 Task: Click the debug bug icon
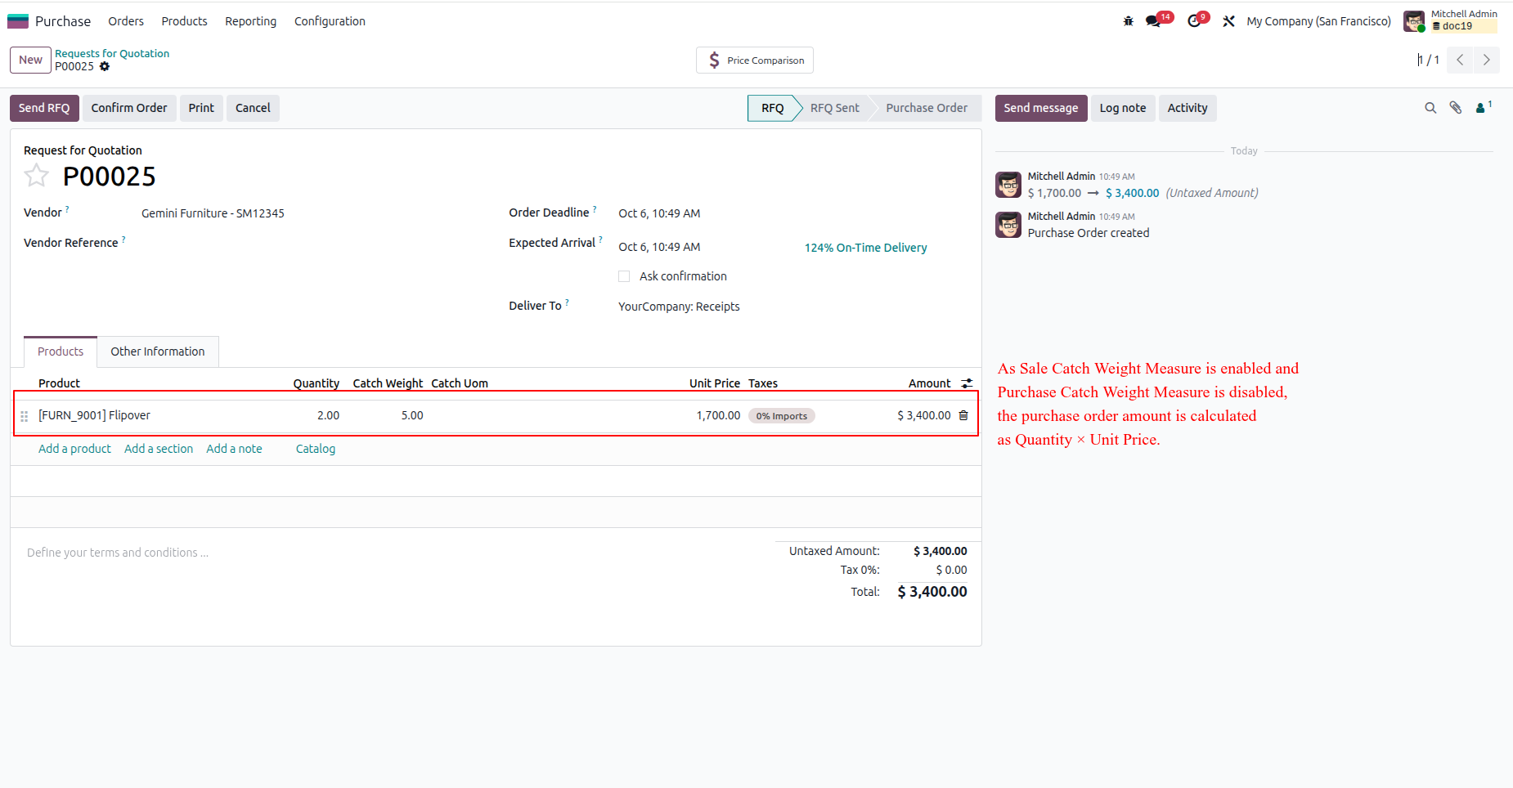pos(1129,21)
